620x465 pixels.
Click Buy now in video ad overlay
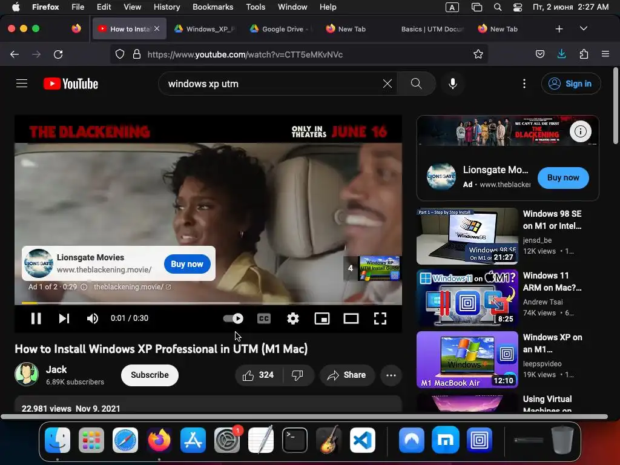[187, 264]
